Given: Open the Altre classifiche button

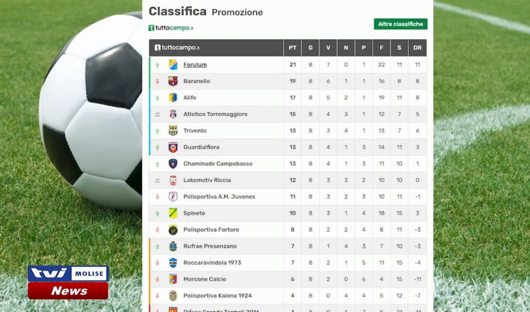Looking at the screenshot, I should [x=400, y=24].
